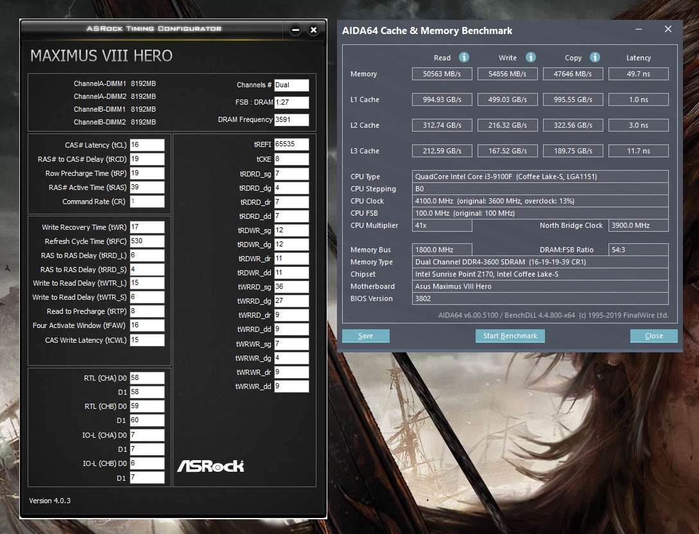Click Start Benchmark button

tap(510, 336)
